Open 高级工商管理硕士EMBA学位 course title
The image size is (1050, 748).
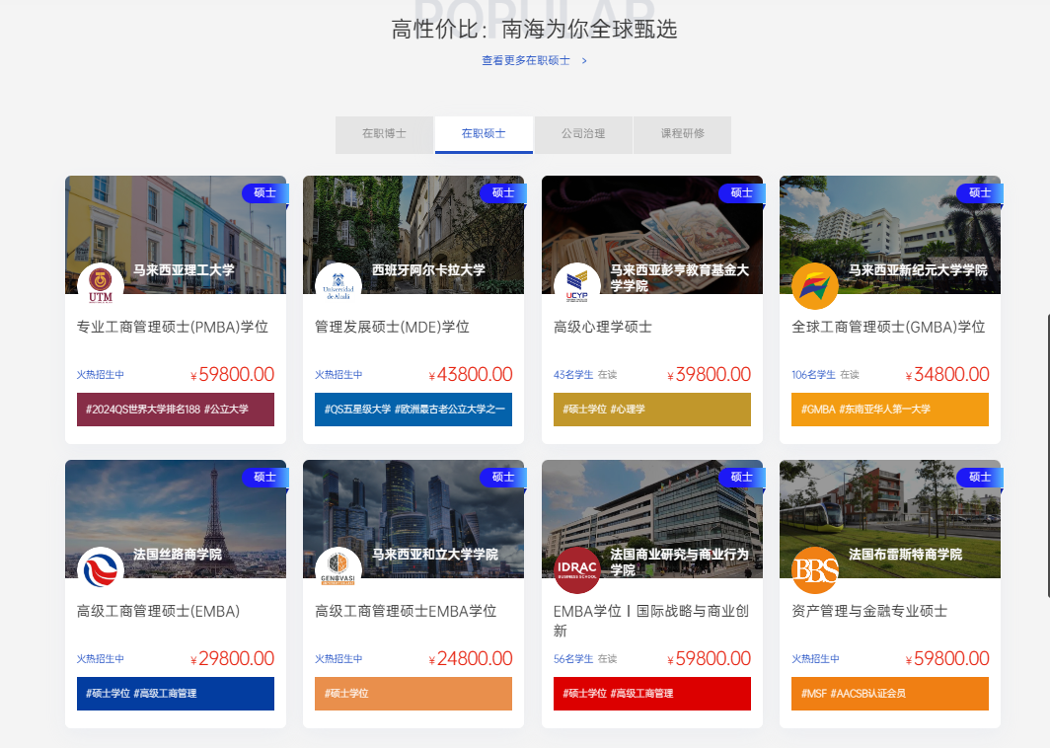(x=406, y=612)
